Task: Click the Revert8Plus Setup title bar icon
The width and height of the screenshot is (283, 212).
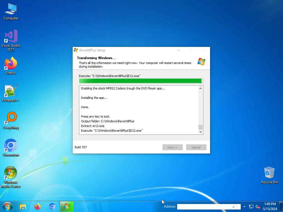Action: click(76, 50)
